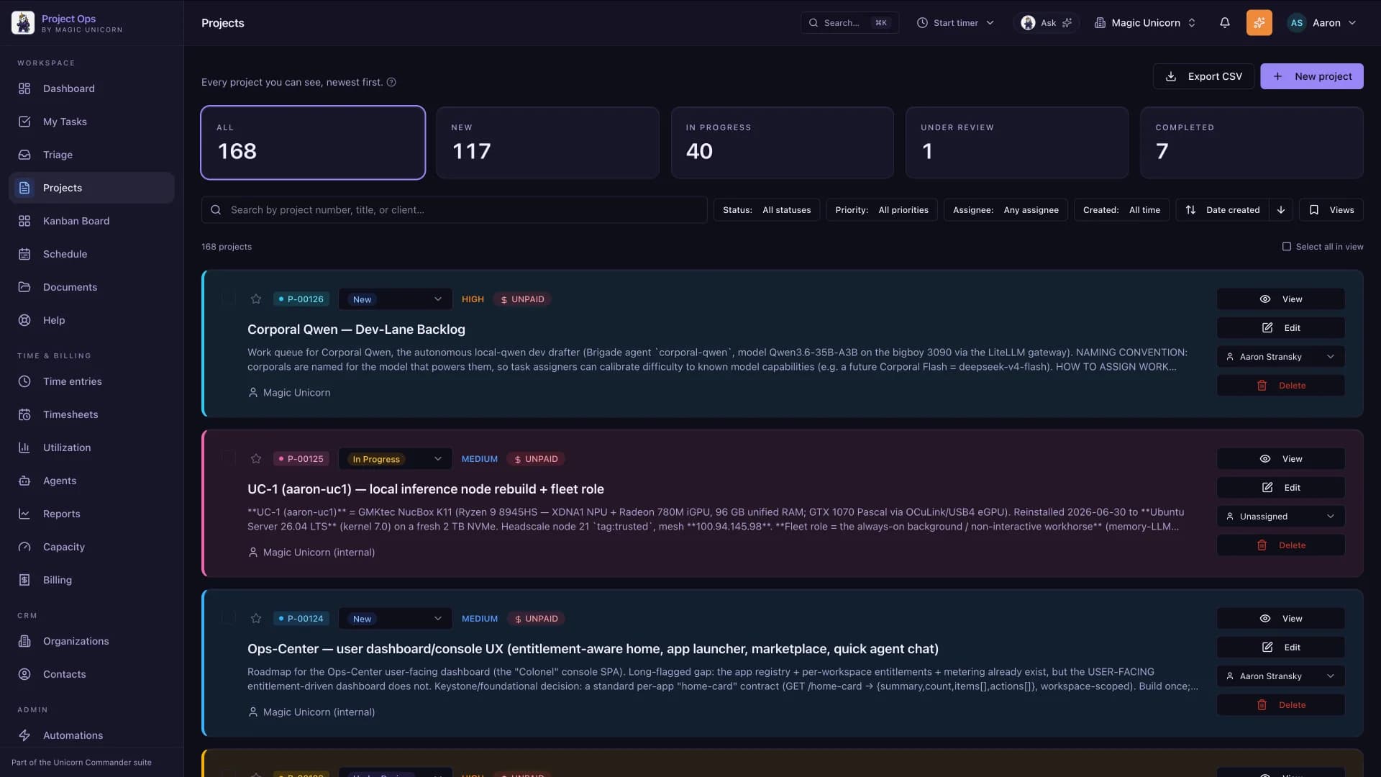The width and height of the screenshot is (1381, 777).
Task: Click the trash Delete button for P-00124
Action: point(1281,705)
